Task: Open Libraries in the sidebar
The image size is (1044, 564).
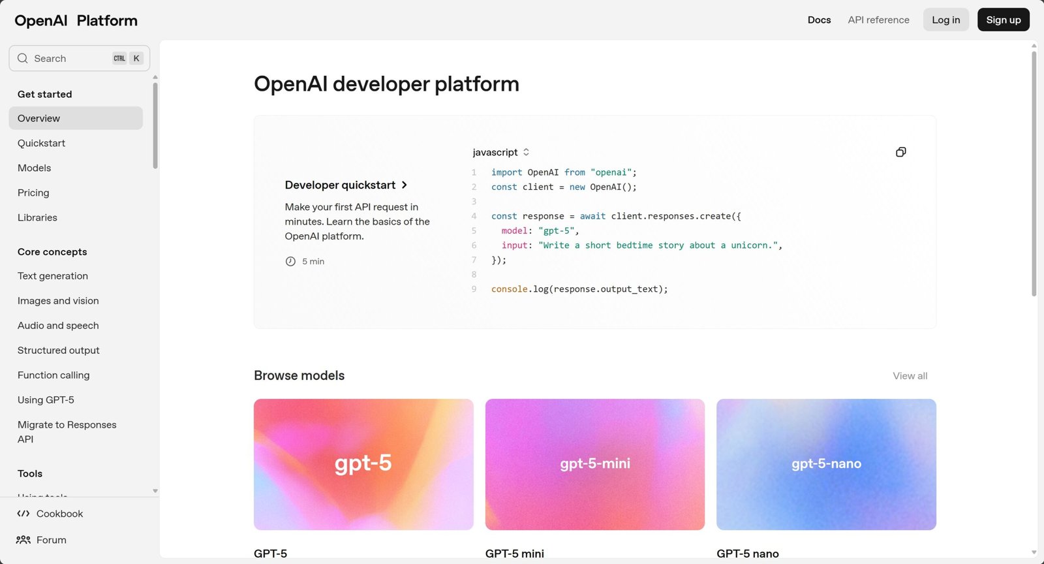Action: 37,217
